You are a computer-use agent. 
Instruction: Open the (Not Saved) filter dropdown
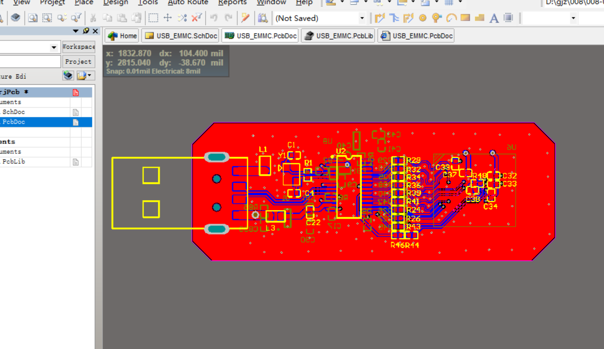pos(362,18)
